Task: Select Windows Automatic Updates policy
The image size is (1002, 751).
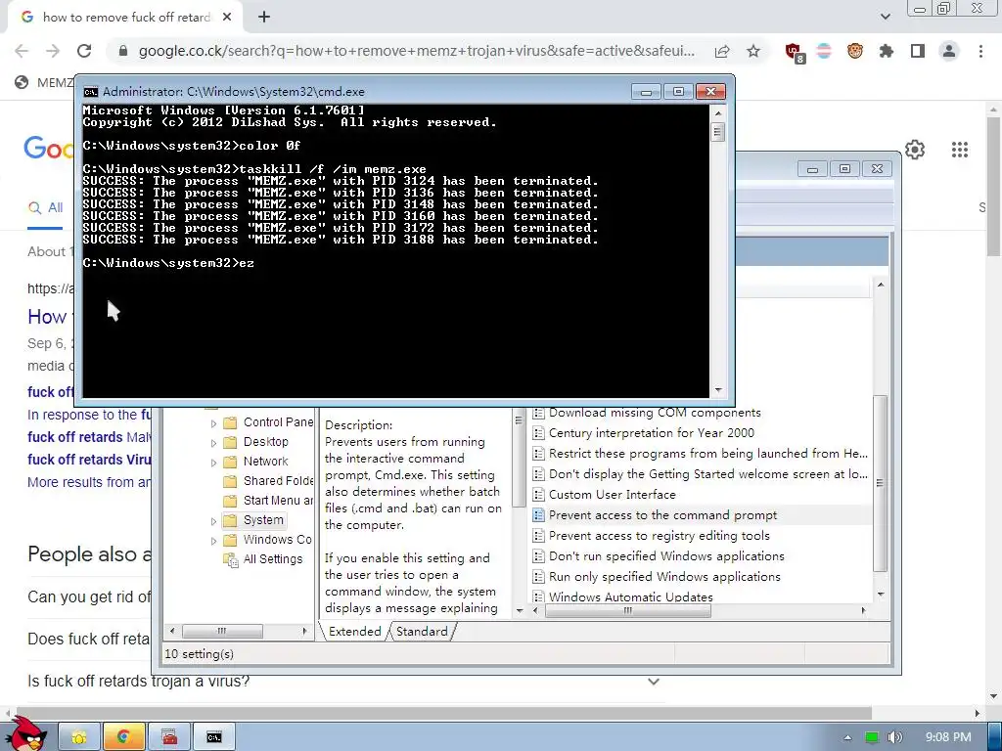Action: 631,596
